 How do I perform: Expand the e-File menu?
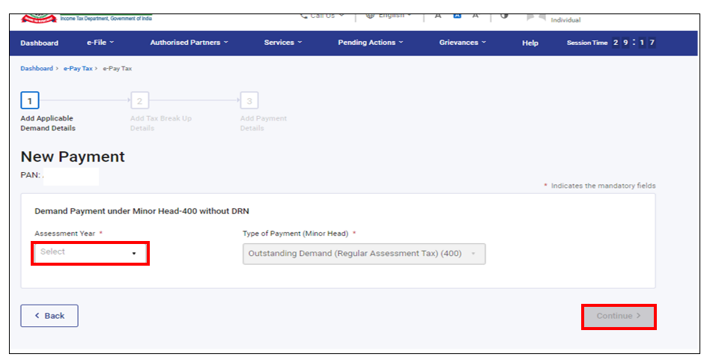[x=100, y=43]
